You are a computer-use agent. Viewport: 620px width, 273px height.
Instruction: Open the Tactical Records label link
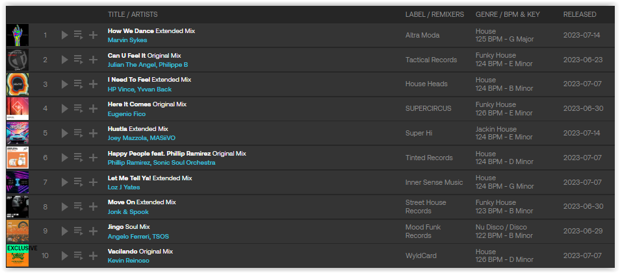coord(431,60)
